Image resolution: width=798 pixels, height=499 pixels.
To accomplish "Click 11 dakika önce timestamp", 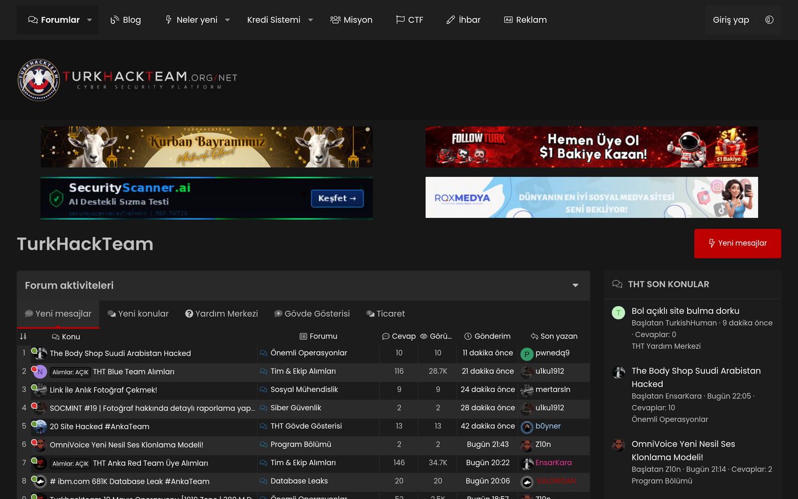I will 488,353.
